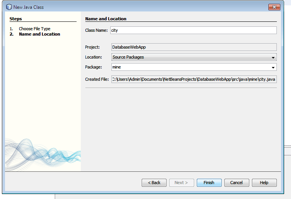The height and width of the screenshot is (199, 291).
Task: Select step 2 Name and Location in Steps
Action: click(x=39, y=34)
